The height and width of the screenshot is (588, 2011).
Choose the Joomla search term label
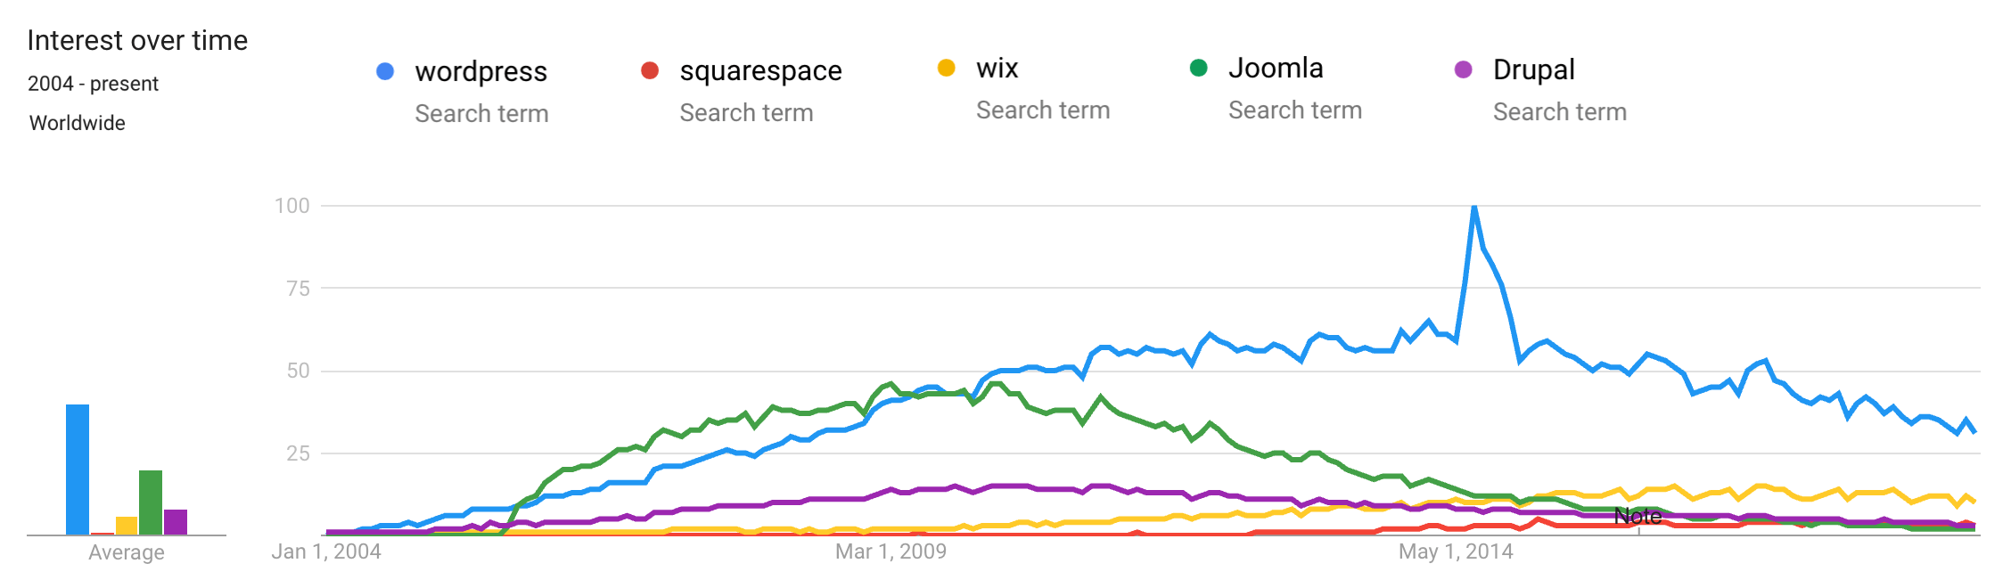point(1276,68)
